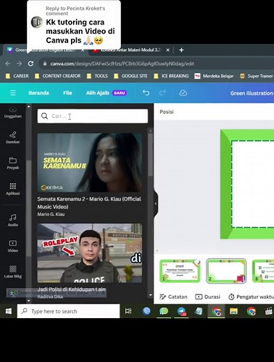Screen dimensions: 274x362
Task: Click Windows Type here to search box
Action: [x=68, y=311]
